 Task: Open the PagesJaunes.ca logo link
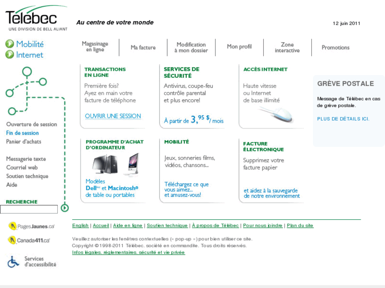coord(31,226)
